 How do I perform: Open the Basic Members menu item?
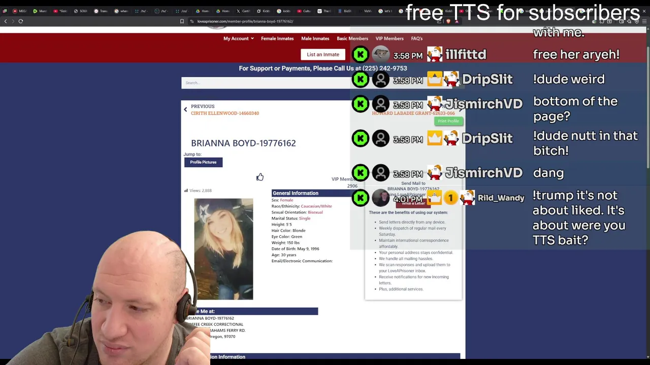pyautogui.click(x=352, y=39)
